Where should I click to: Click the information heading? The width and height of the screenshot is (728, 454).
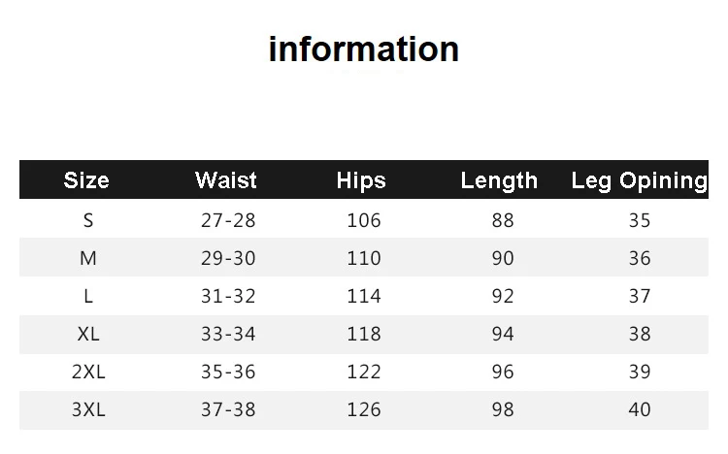364,49
